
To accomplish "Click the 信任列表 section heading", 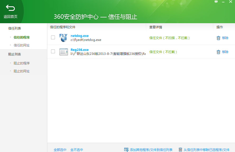I will 15,28.
